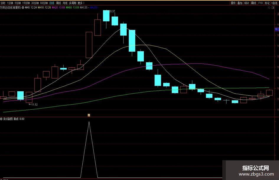
Task: Select the 30分钟 period tab
Action: [35, 3]
